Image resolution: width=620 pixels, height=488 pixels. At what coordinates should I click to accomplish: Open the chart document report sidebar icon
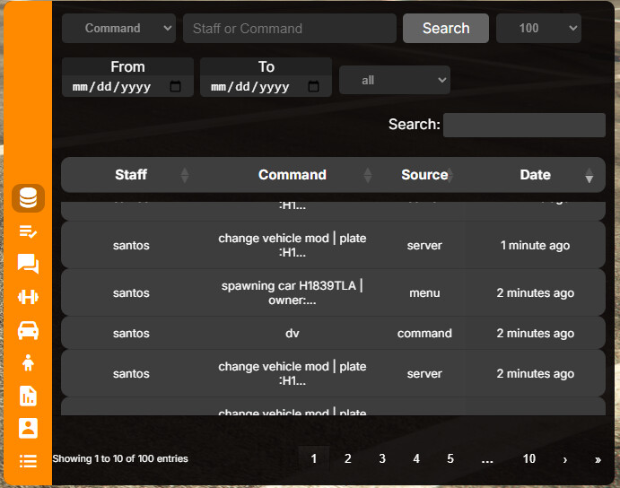click(x=28, y=396)
